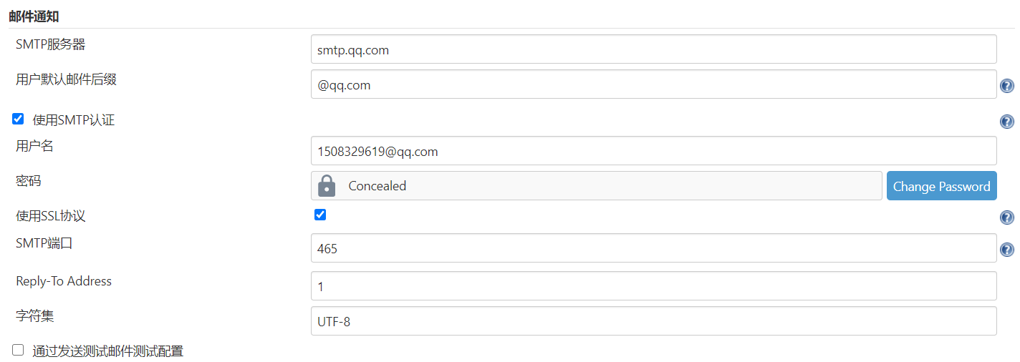
Task: Focus the Reply-To Address input
Action: pos(653,286)
